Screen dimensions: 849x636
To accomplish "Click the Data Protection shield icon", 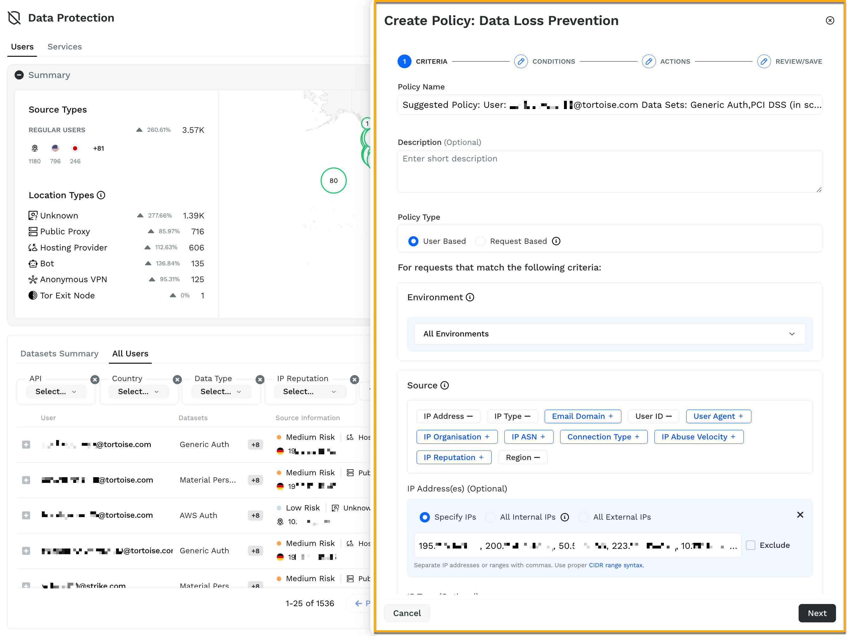I will (14, 18).
